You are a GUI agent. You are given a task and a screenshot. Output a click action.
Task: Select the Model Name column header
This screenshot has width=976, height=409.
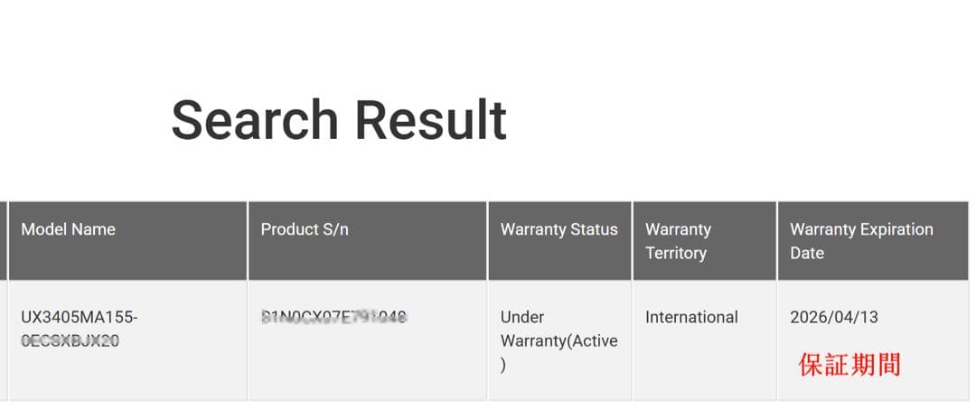click(x=68, y=229)
